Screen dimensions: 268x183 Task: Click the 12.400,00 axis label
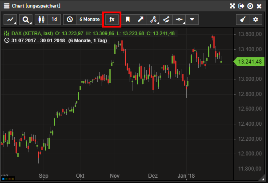pyautogui.click(x=250, y=124)
